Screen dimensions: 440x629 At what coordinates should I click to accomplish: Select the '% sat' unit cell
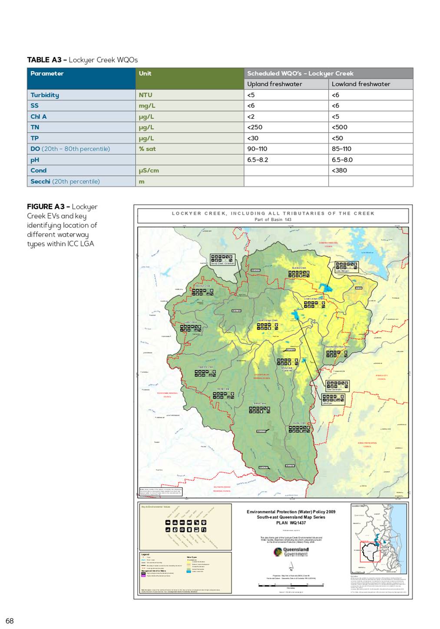(x=189, y=149)
